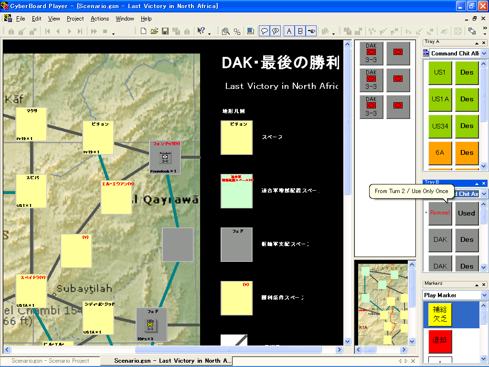Click the map horizontal scrollbar thumb
This screenshot has height=367, width=489.
(228, 349)
